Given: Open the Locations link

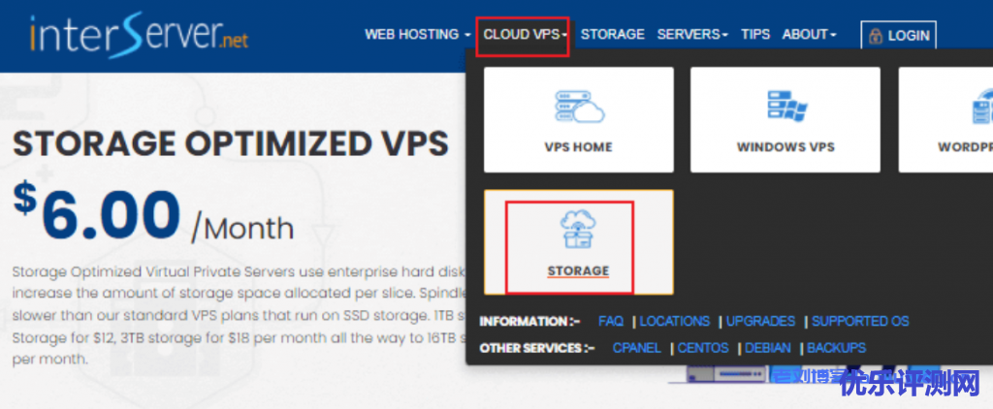Looking at the screenshot, I should pyautogui.click(x=675, y=321).
